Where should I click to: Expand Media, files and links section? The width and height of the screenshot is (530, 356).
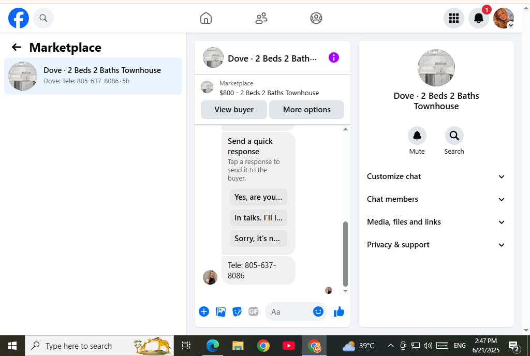436,222
